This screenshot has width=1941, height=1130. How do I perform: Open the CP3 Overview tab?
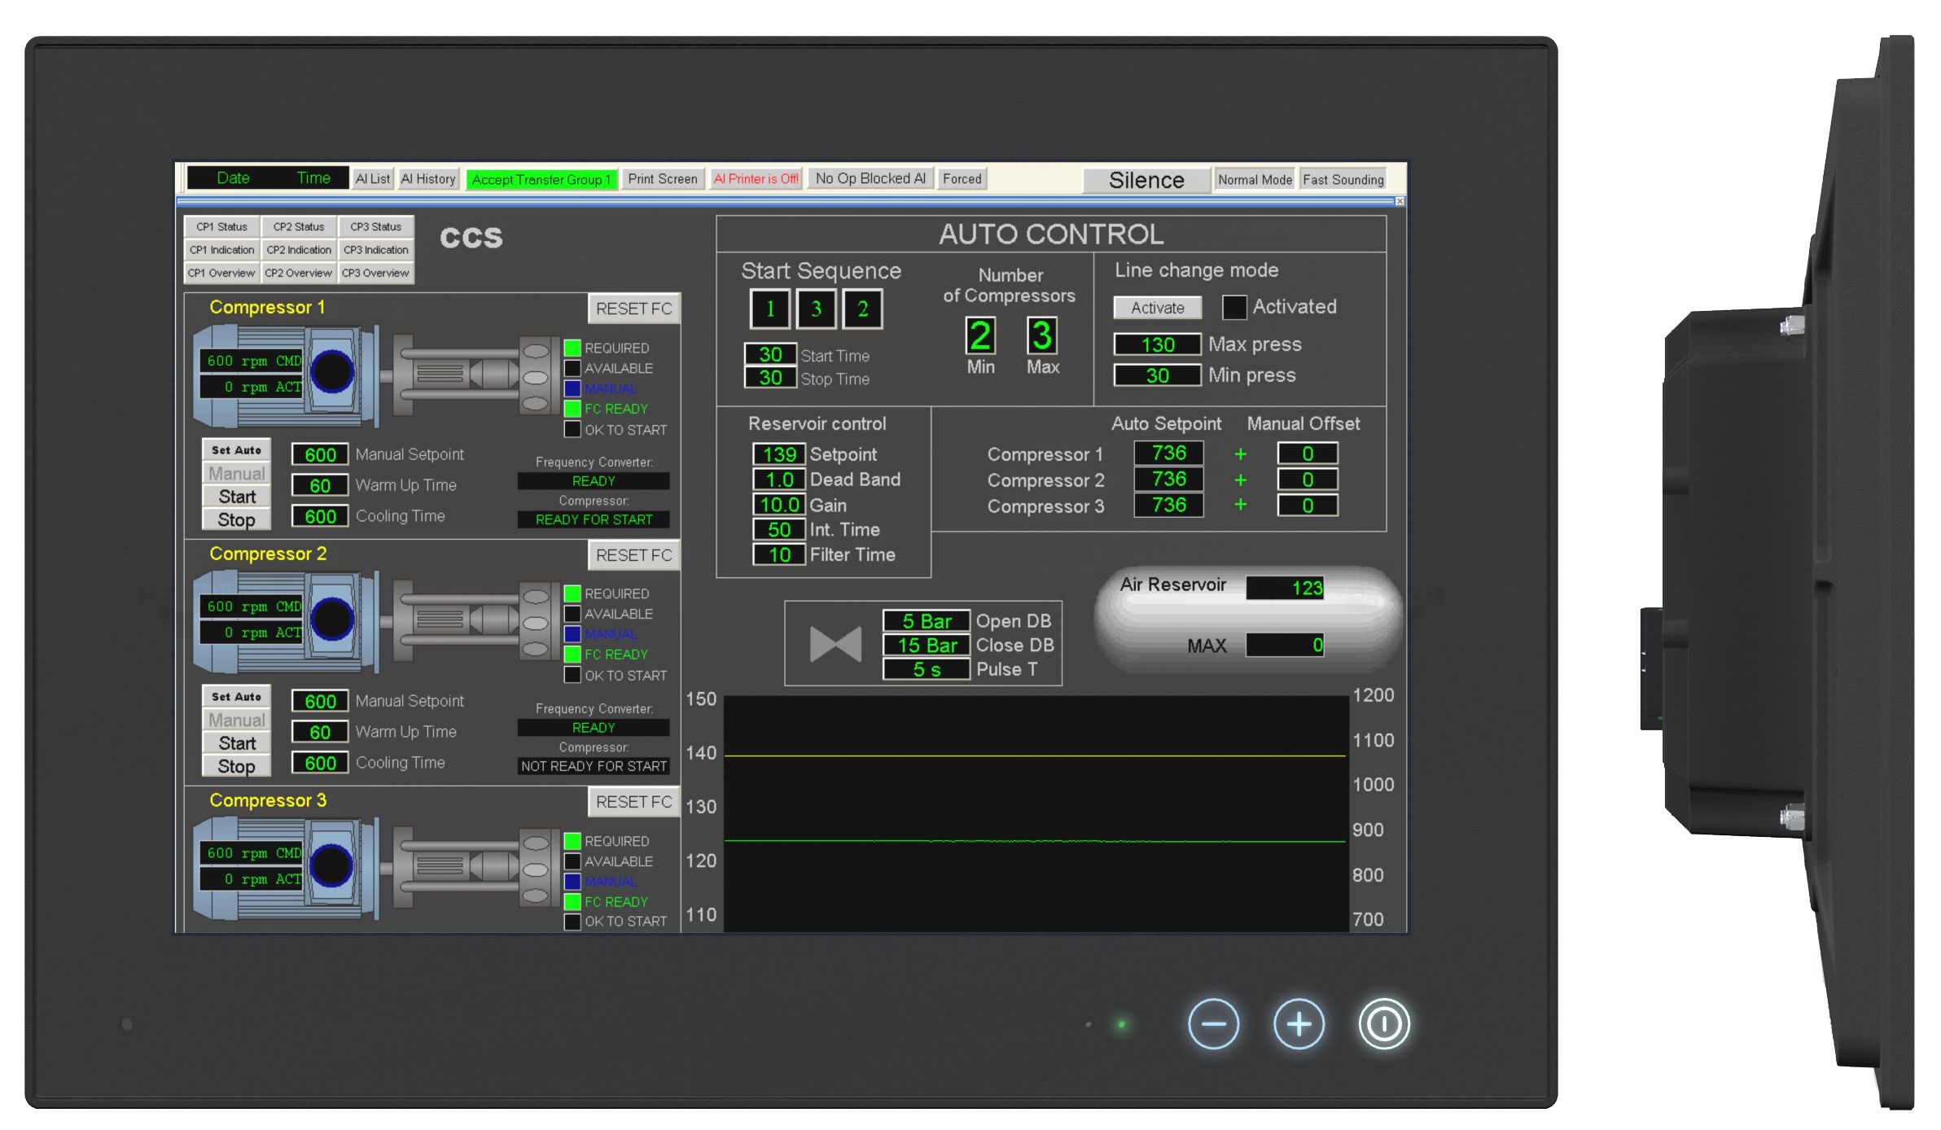point(375,273)
